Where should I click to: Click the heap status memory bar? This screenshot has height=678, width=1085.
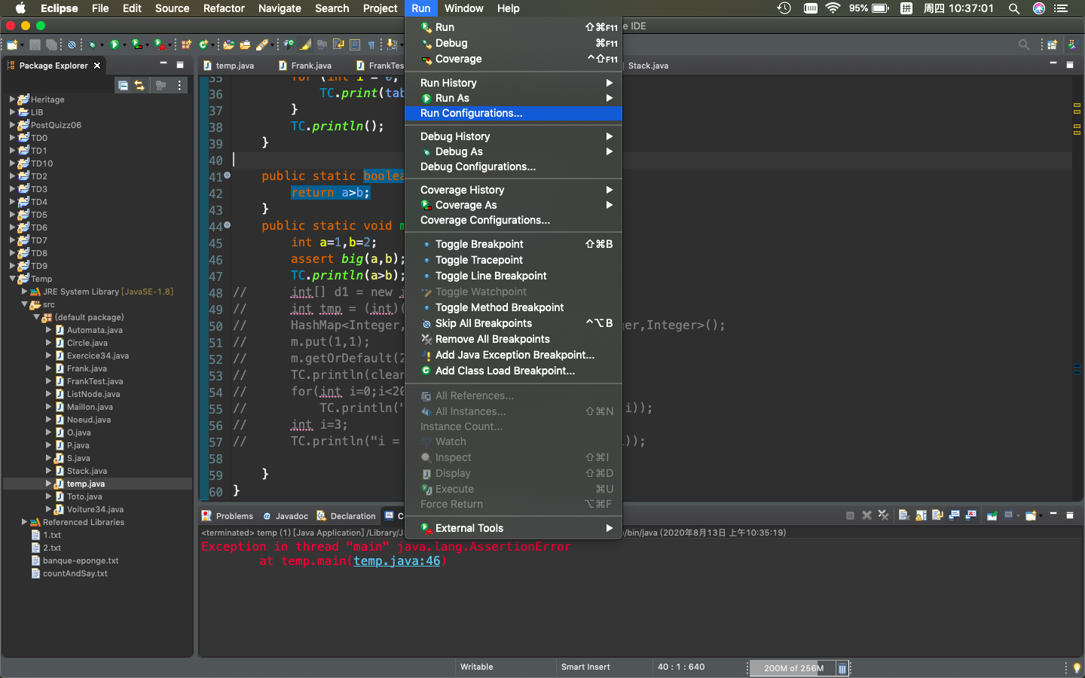793,668
